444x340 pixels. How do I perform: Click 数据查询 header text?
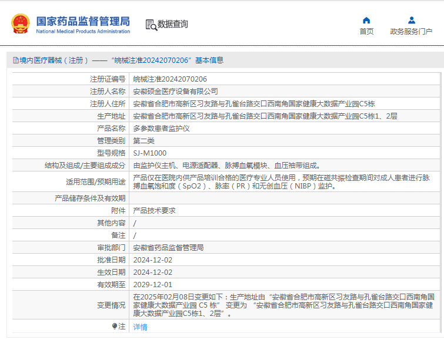173,24
